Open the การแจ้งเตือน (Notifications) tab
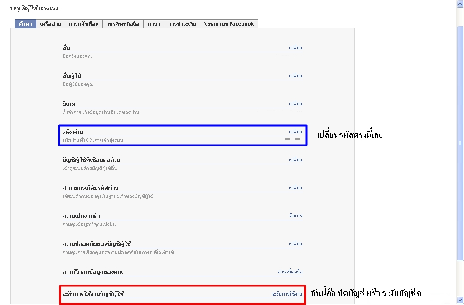This screenshot has width=464, height=305. click(83, 24)
